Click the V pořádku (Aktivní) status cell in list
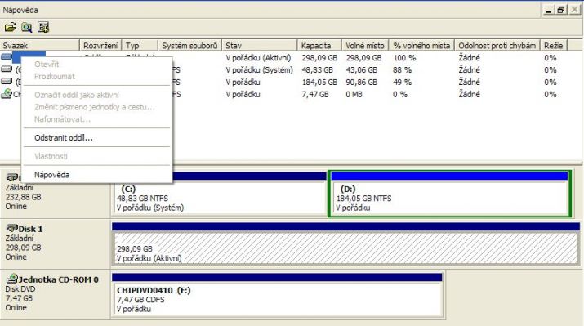Viewport: 584px width, 326px height. pos(258,58)
